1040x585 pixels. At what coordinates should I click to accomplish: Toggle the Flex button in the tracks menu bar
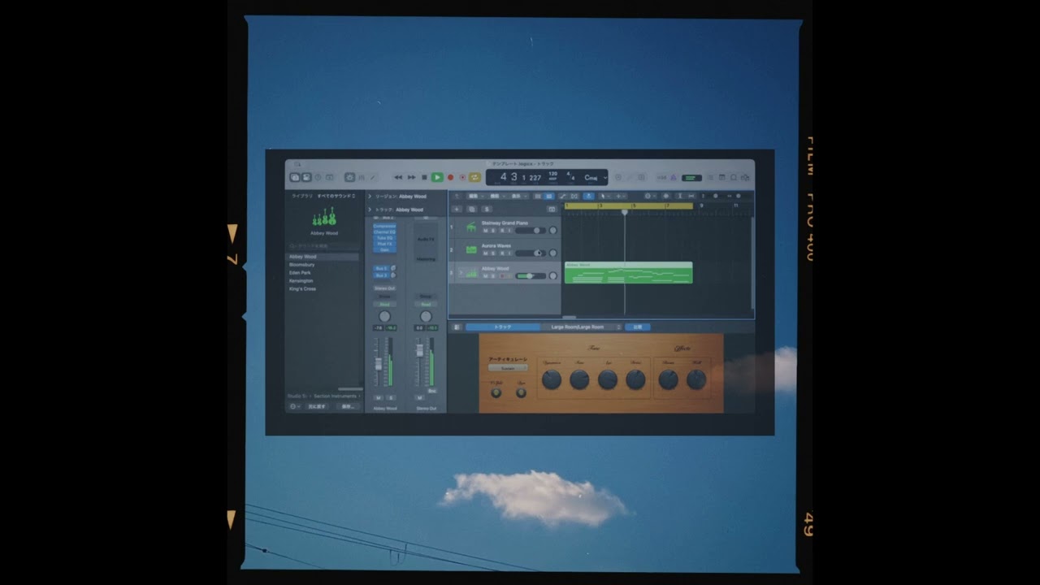coord(574,196)
